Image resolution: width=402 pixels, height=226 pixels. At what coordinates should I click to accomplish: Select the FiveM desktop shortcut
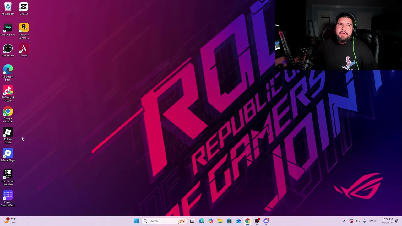(24, 51)
